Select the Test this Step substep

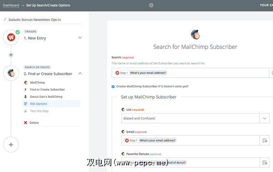(x=39, y=111)
